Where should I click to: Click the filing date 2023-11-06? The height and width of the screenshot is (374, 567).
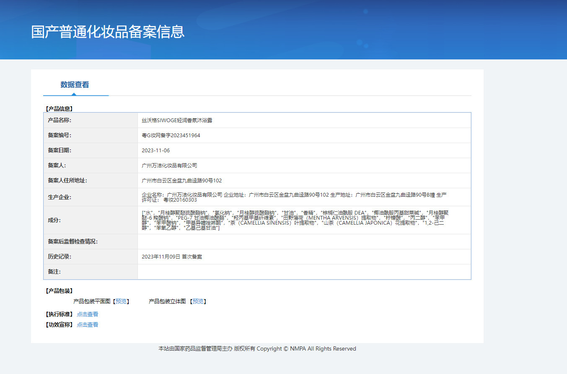point(156,151)
